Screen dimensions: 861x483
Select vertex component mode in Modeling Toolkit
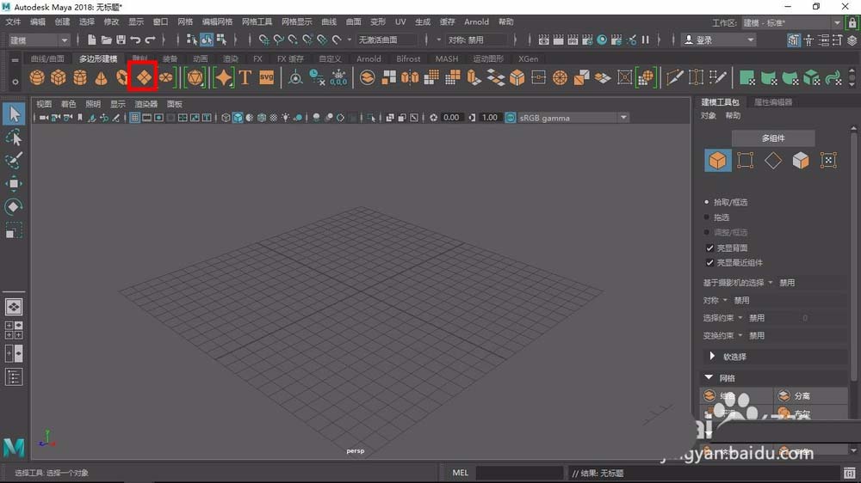coord(746,161)
